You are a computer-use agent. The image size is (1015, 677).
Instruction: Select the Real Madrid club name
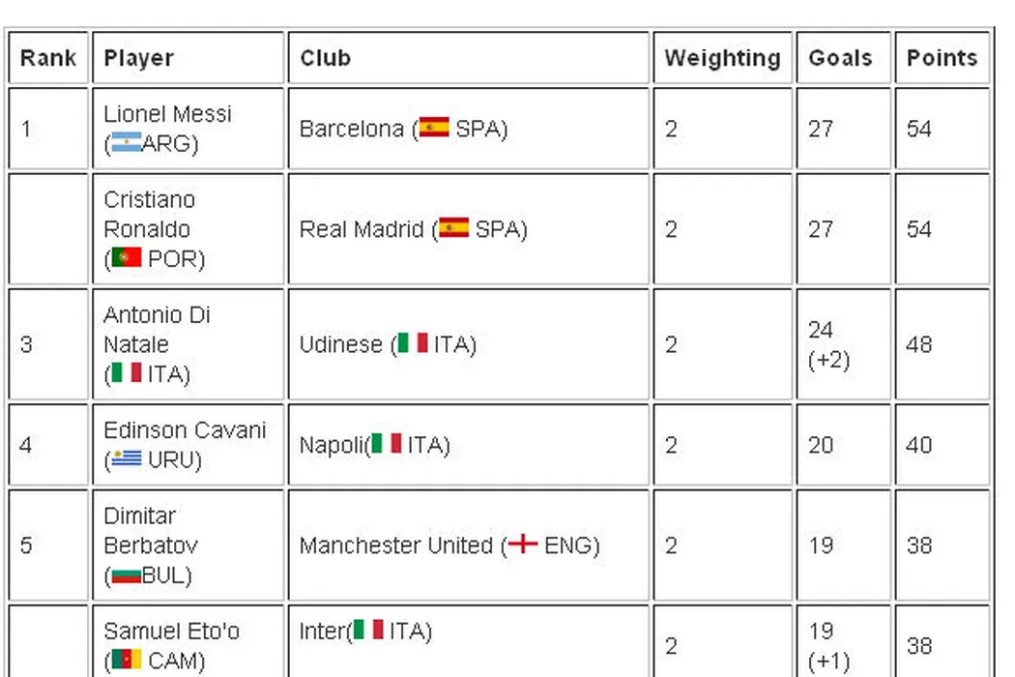[362, 229]
